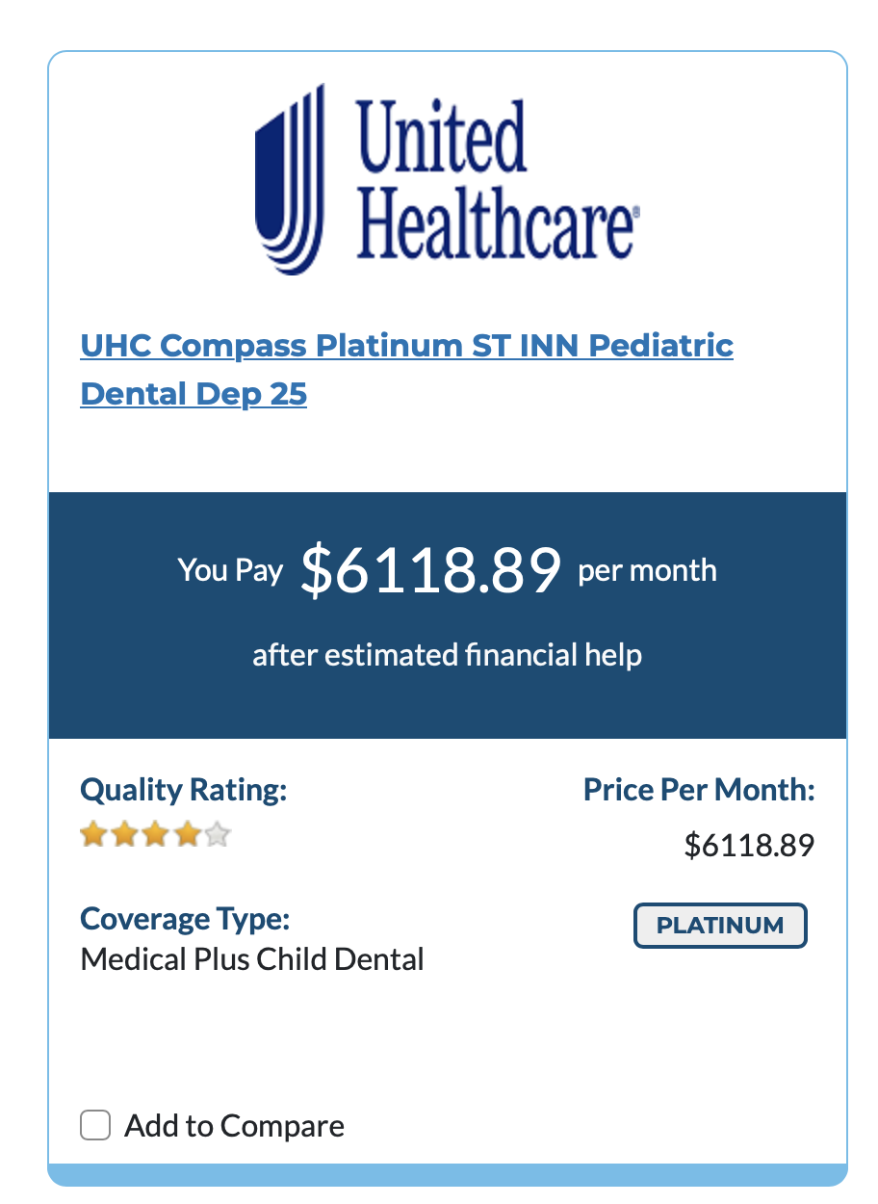Click the Quality Rating heading
Screen dimensions: 878x1204
pos(184,791)
